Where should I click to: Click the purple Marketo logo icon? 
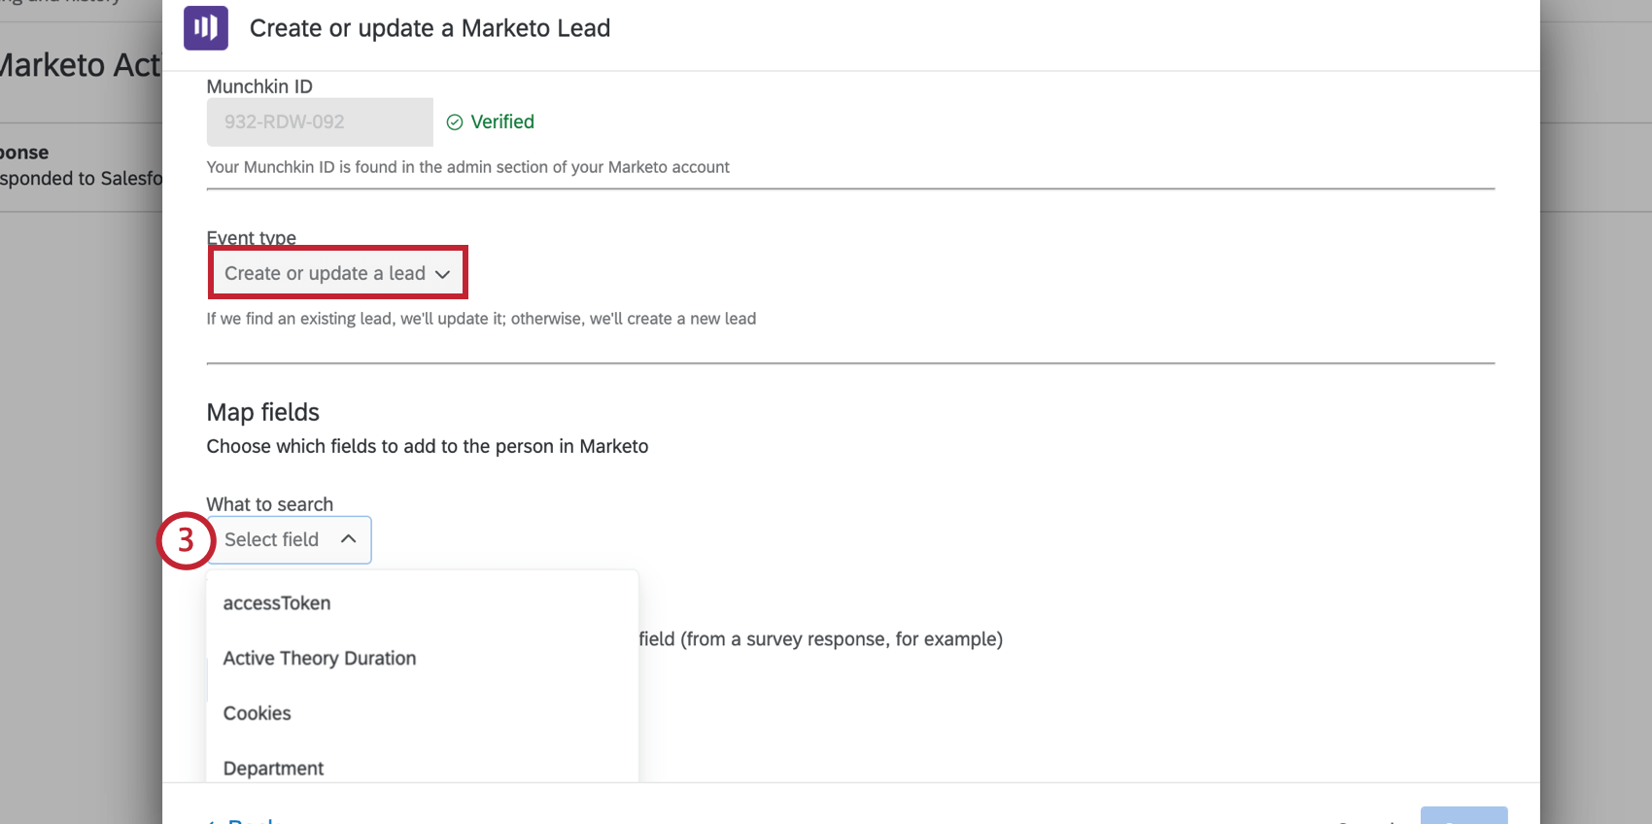point(206,28)
